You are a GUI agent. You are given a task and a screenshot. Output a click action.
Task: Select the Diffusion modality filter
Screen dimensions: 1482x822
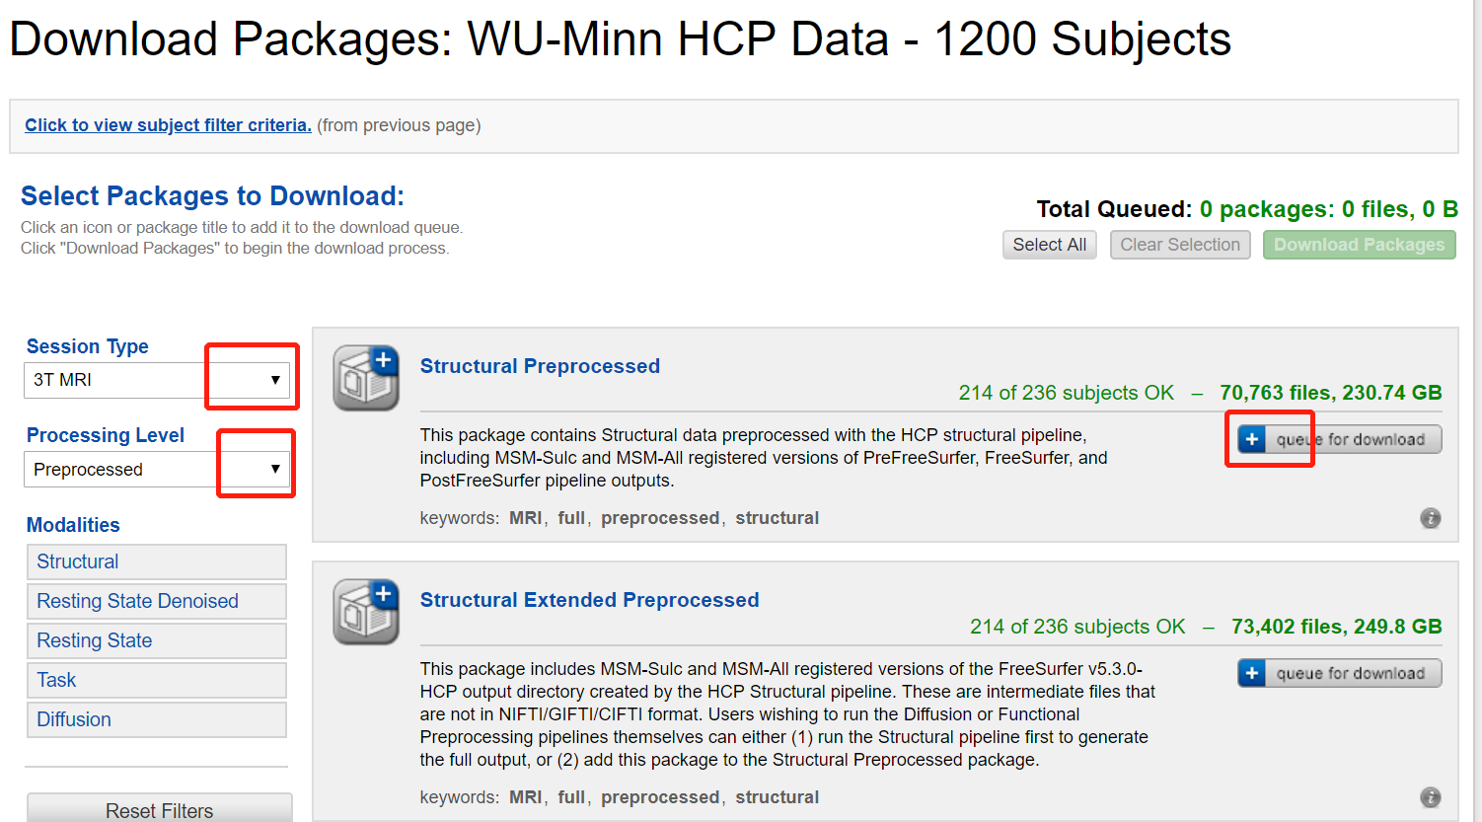pos(157,719)
